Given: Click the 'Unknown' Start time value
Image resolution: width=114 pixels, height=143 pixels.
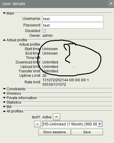Looking at the screenshot, I should click(x=50, y=49).
